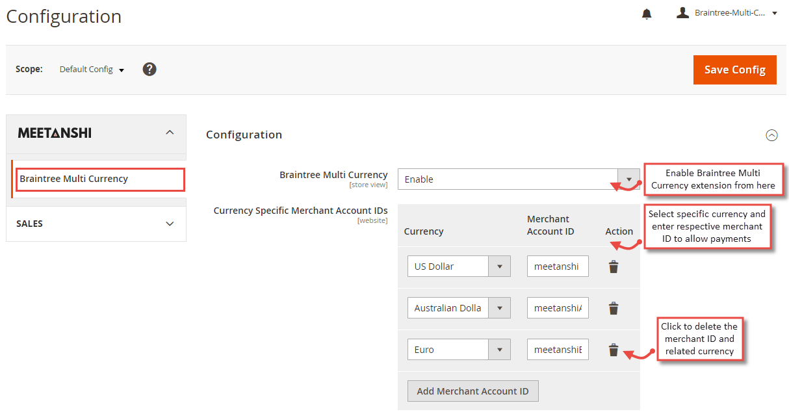Click the Currency Specific Merchant Account IDs label

(301, 211)
